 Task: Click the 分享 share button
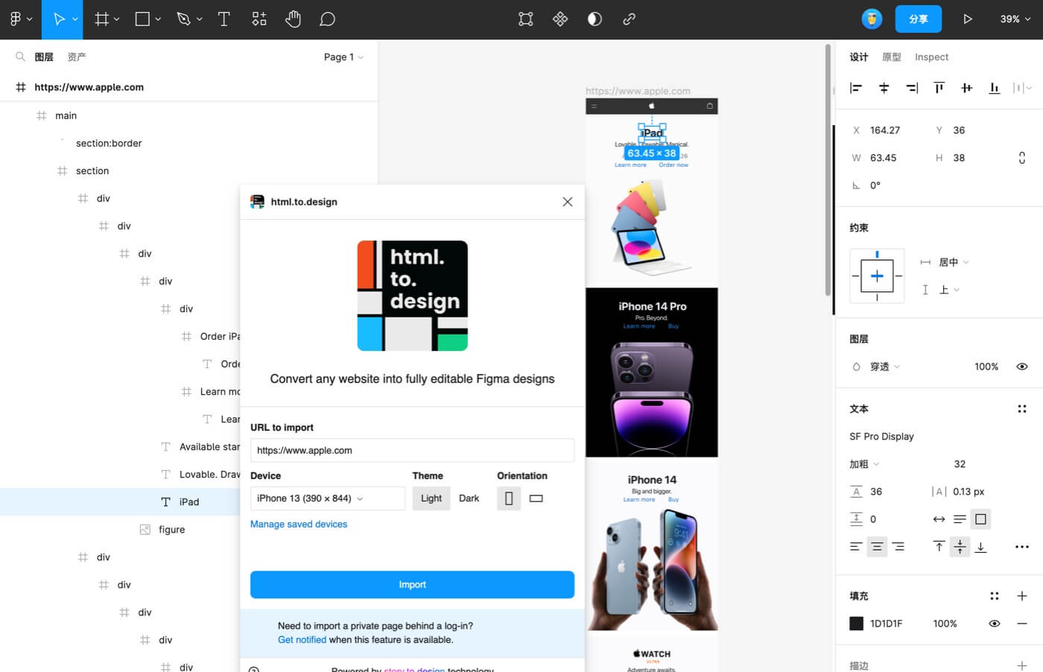tap(919, 19)
